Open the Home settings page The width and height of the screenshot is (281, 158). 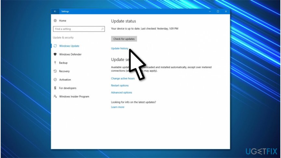63,21
